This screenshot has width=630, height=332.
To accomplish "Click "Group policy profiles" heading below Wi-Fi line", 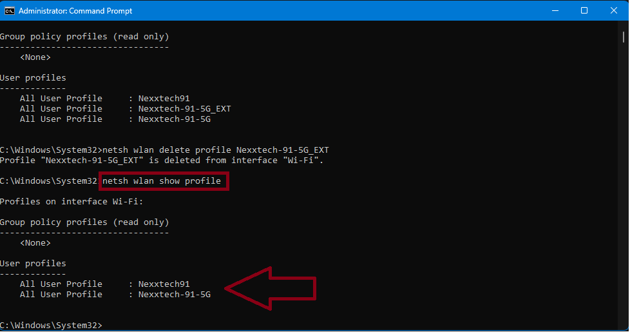I will point(84,222).
